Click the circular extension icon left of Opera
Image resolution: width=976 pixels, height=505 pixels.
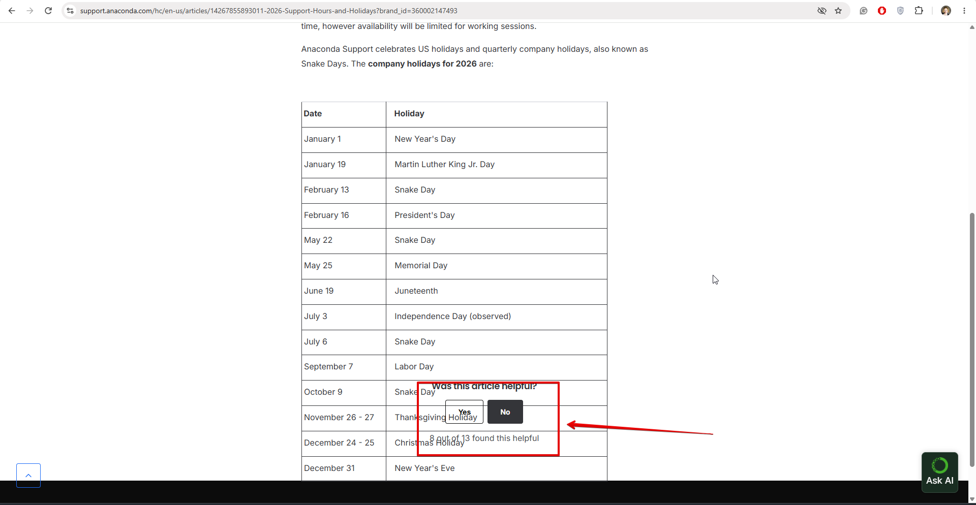864,11
